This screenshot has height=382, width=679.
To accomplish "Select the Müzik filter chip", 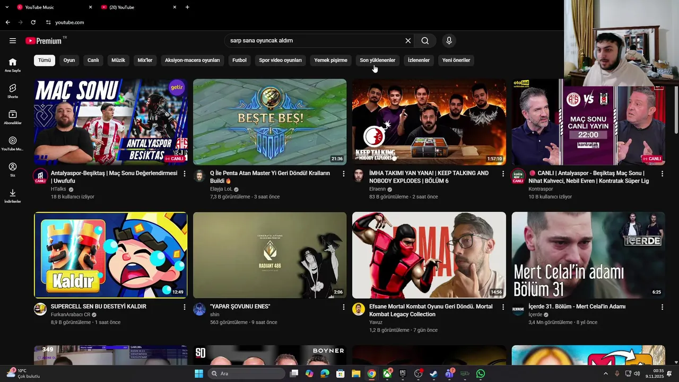I will [x=118, y=60].
